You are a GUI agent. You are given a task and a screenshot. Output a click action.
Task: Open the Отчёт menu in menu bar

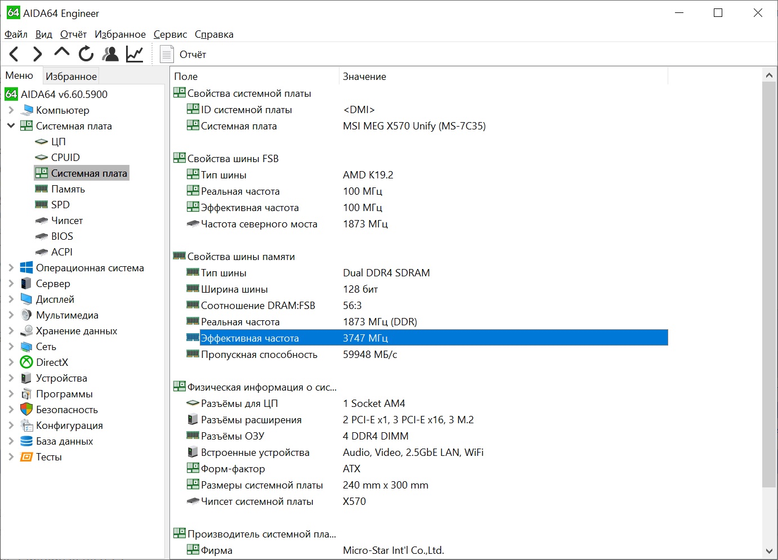[73, 34]
